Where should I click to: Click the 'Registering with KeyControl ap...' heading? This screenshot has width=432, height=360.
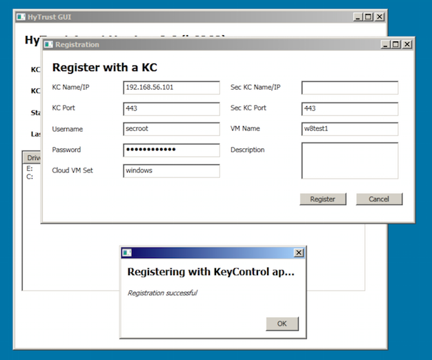[210, 272]
